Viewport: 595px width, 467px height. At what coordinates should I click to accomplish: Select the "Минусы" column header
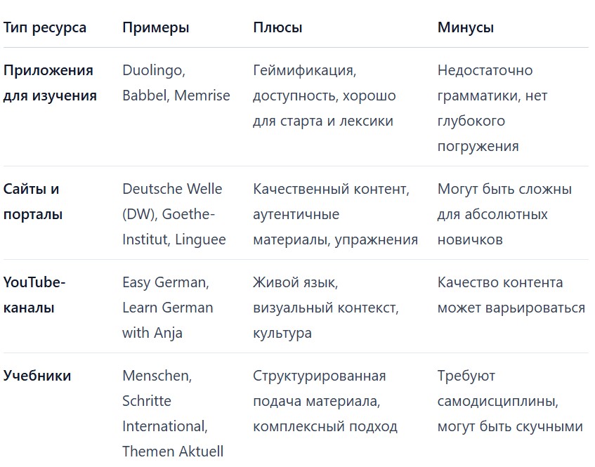(465, 28)
